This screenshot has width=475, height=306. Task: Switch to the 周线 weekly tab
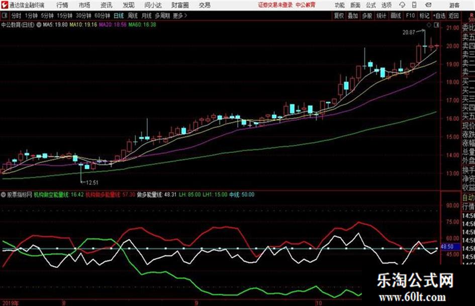pyautogui.click(x=133, y=16)
